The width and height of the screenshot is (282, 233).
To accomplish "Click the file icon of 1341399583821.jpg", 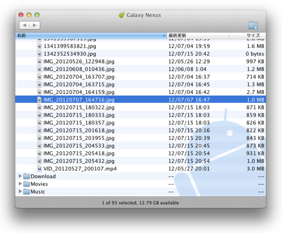I will pyautogui.click(x=39, y=46).
